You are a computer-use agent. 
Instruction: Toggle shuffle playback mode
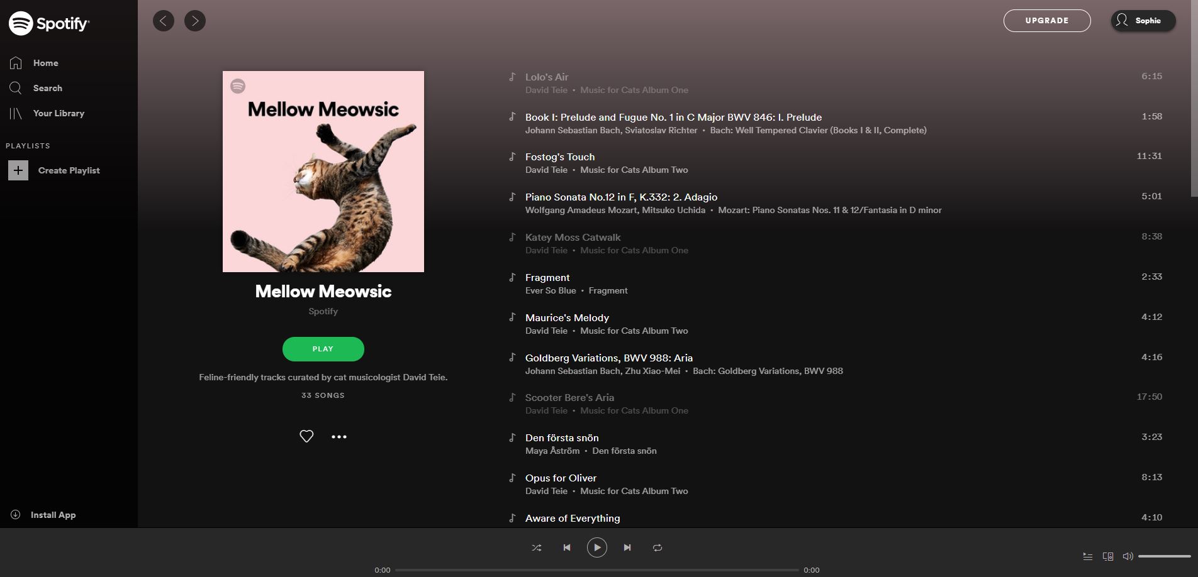[x=537, y=548]
